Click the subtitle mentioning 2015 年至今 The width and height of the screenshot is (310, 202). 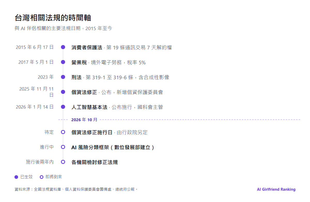[x=63, y=28]
